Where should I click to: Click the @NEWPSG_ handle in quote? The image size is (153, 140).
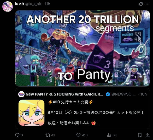(x=123, y=94)
